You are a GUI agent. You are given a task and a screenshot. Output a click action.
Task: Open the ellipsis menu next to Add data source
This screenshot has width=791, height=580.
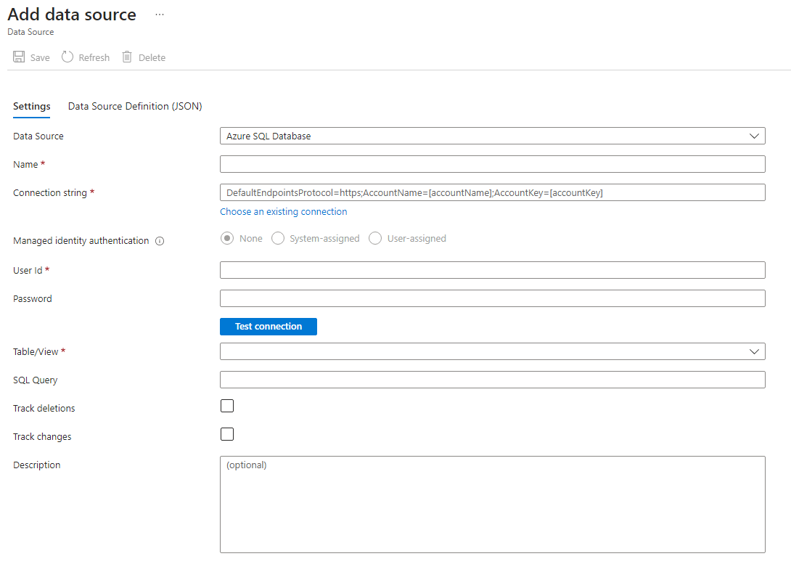(159, 14)
